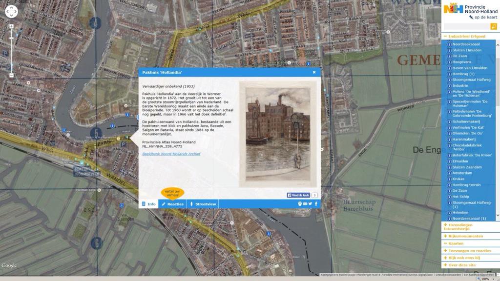Screen dimensions: 500x281
Task: Share via Facebook icon in popup footer
Action: pos(316,204)
